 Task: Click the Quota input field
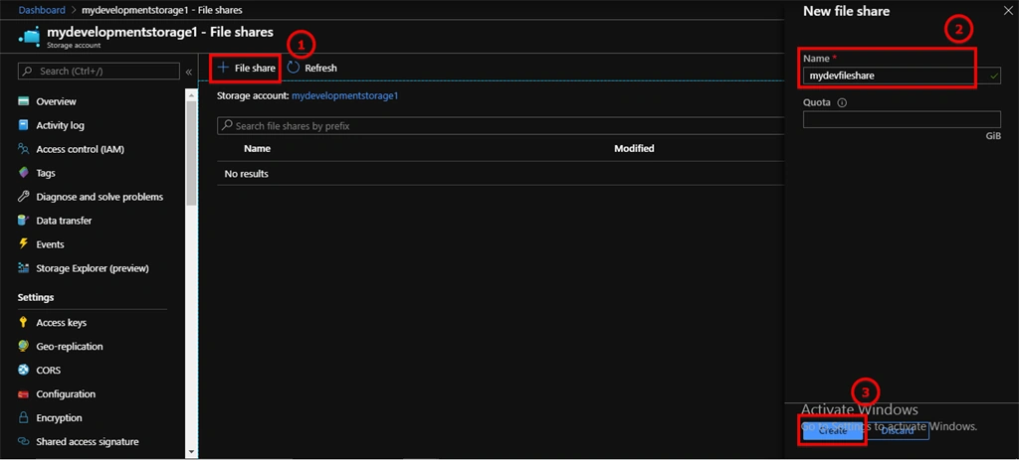click(902, 119)
